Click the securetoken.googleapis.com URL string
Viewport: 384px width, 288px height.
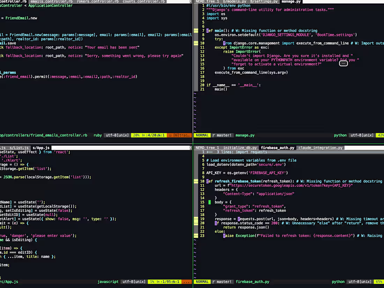point(291,185)
